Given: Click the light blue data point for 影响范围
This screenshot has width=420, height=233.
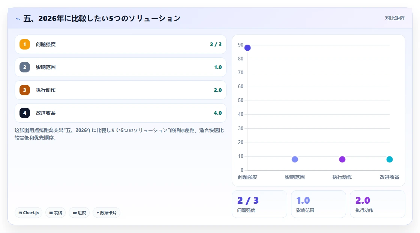Looking at the screenshot, I should tap(295, 159).
